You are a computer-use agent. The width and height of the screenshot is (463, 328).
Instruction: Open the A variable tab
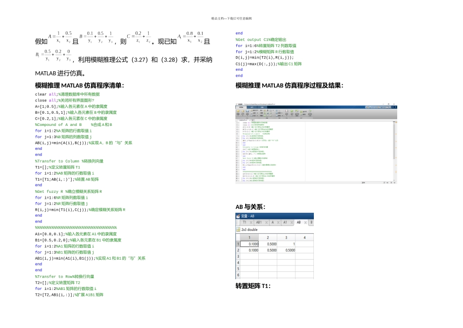tap(272, 222)
